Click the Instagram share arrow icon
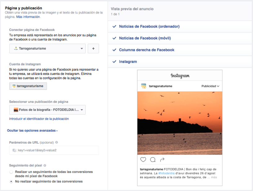This screenshot has height=191, width=253. [162, 160]
